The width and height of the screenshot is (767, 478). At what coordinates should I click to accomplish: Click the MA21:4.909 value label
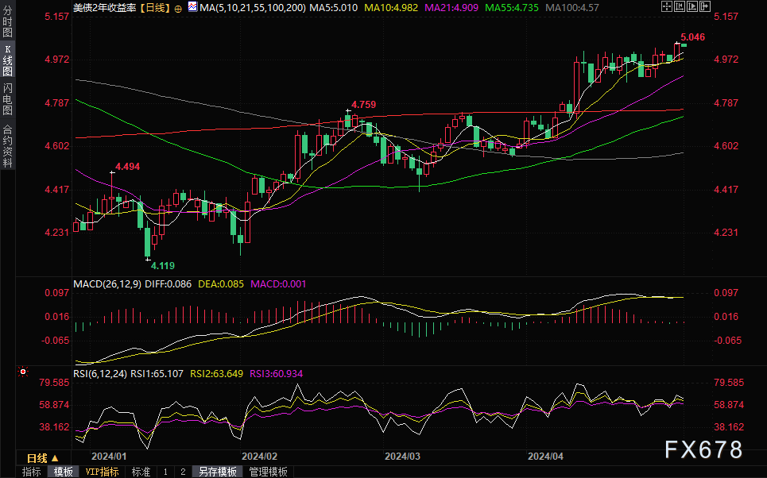pos(451,8)
